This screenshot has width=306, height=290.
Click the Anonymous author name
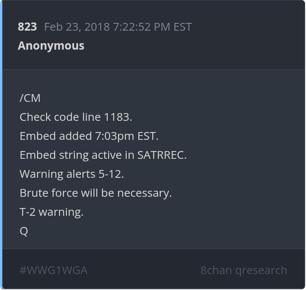pyautogui.click(x=51, y=46)
